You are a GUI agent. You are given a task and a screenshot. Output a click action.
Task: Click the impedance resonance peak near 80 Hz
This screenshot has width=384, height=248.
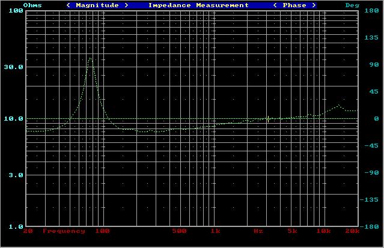(x=90, y=58)
